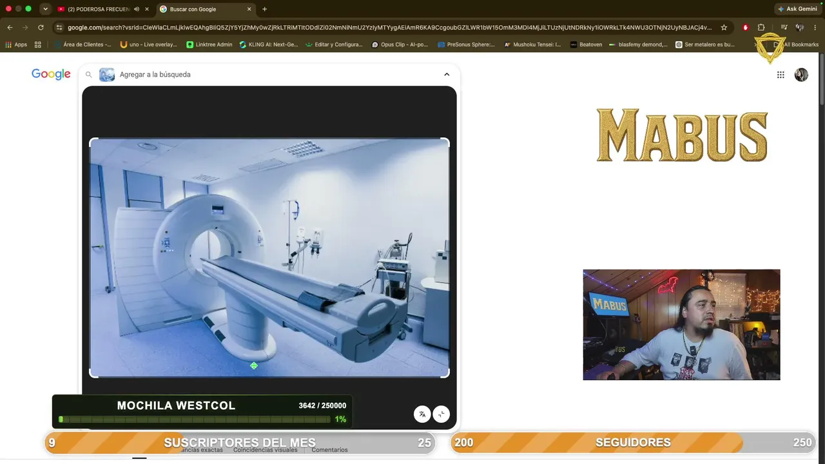This screenshot has height=464, width=825.
Task: Open the Mushoku Tensei bookmark
Action: 532,44
